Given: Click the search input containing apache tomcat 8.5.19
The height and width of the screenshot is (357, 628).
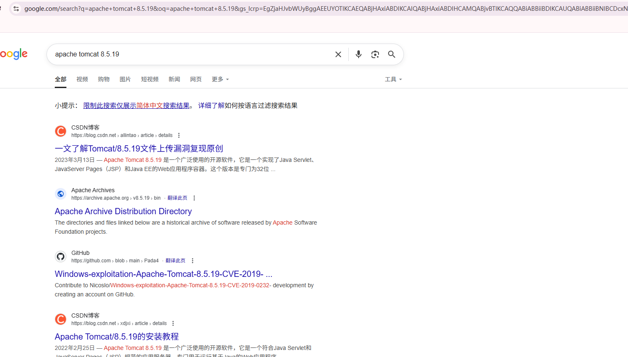Looking at the screenshot, I should 191,54.
